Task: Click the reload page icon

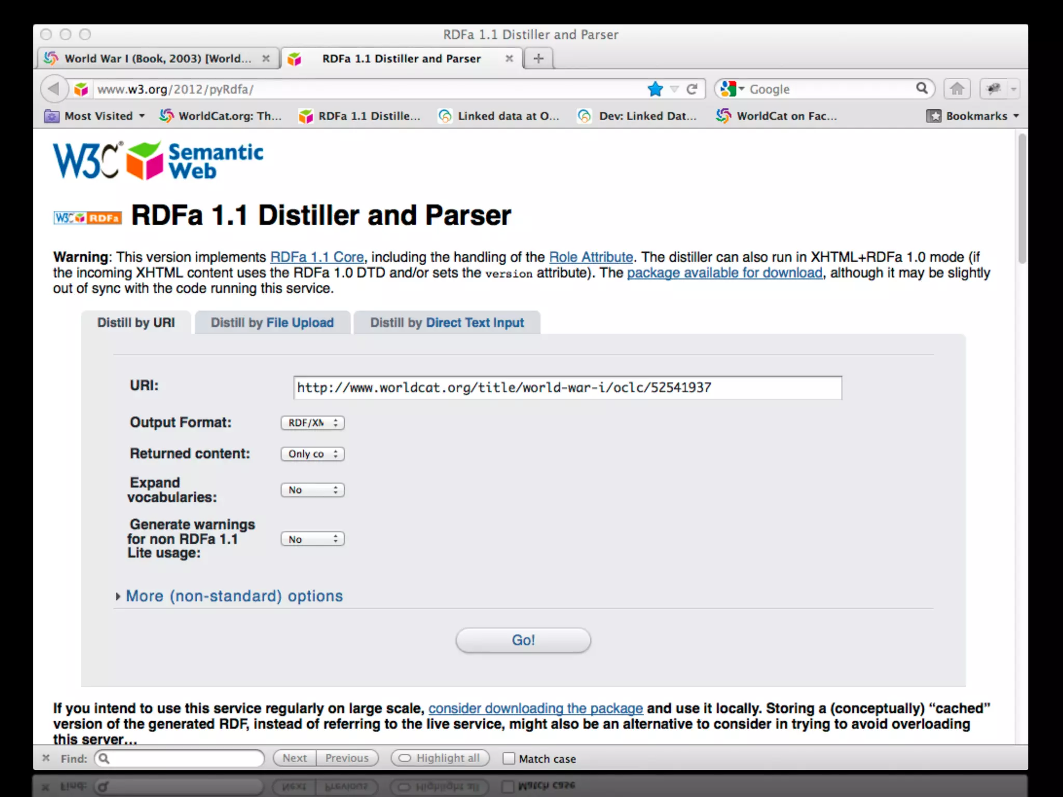Action: pyautogui.click(x=692, y=89)
